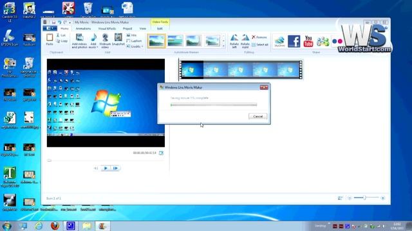Click the preview seek bar handle

[49, 160]
